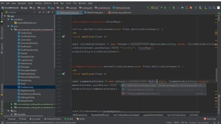221x124 pixels.
Task: Select SetupActivity in the project tree
Action: pos(27,101)
